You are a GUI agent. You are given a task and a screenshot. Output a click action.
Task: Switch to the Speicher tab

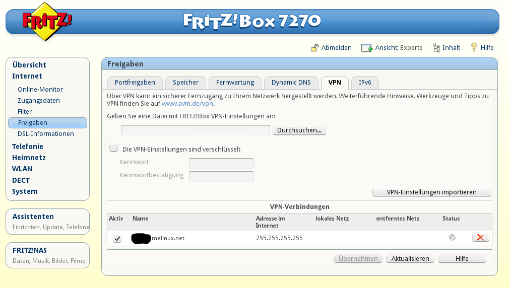[x=186, y=83]
